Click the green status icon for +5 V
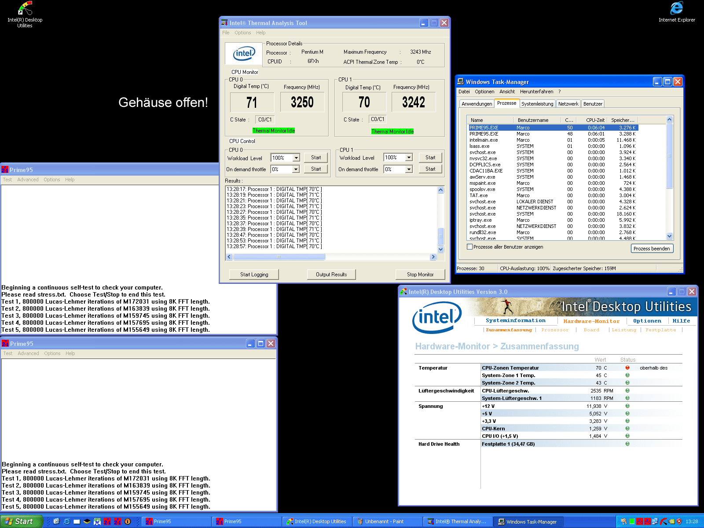The height and width of the screenshot is (528, 704). pyautogui.click(x=627, y=414)
